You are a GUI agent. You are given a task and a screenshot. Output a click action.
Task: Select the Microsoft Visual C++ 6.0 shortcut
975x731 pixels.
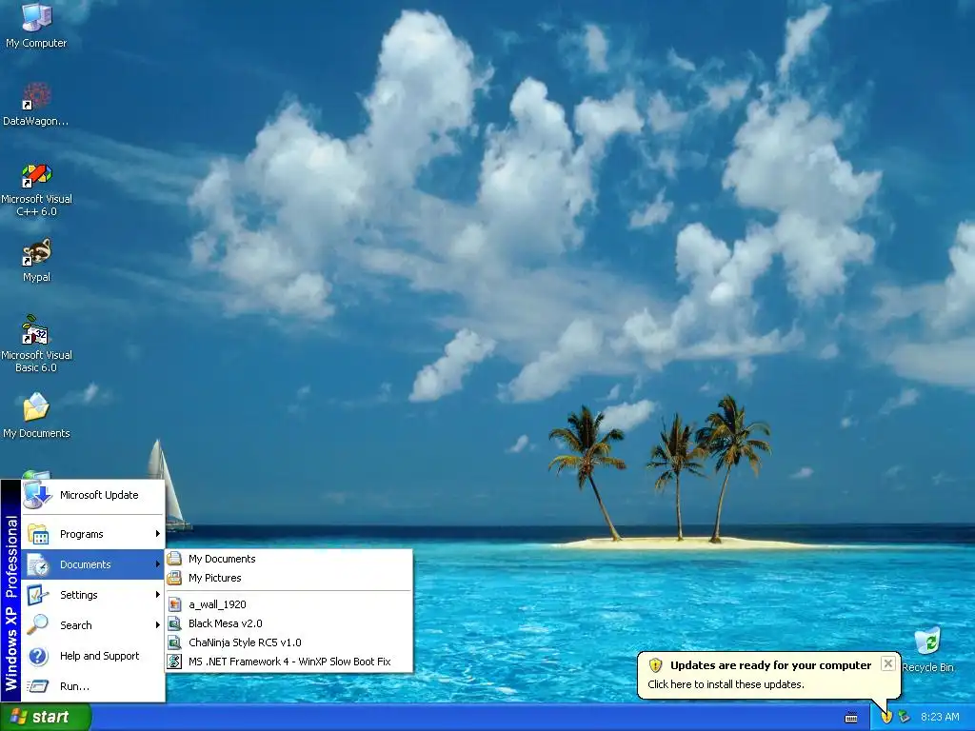pyautogui.click(x=36, y=189)
